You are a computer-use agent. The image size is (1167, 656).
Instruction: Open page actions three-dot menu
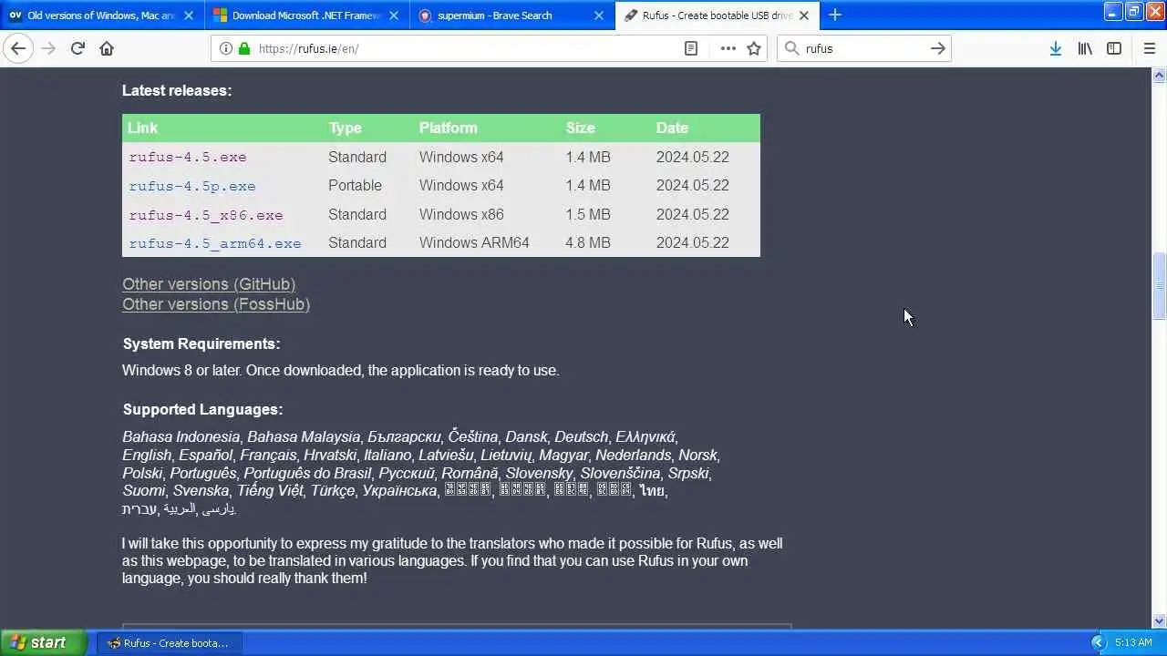[728, 48]
